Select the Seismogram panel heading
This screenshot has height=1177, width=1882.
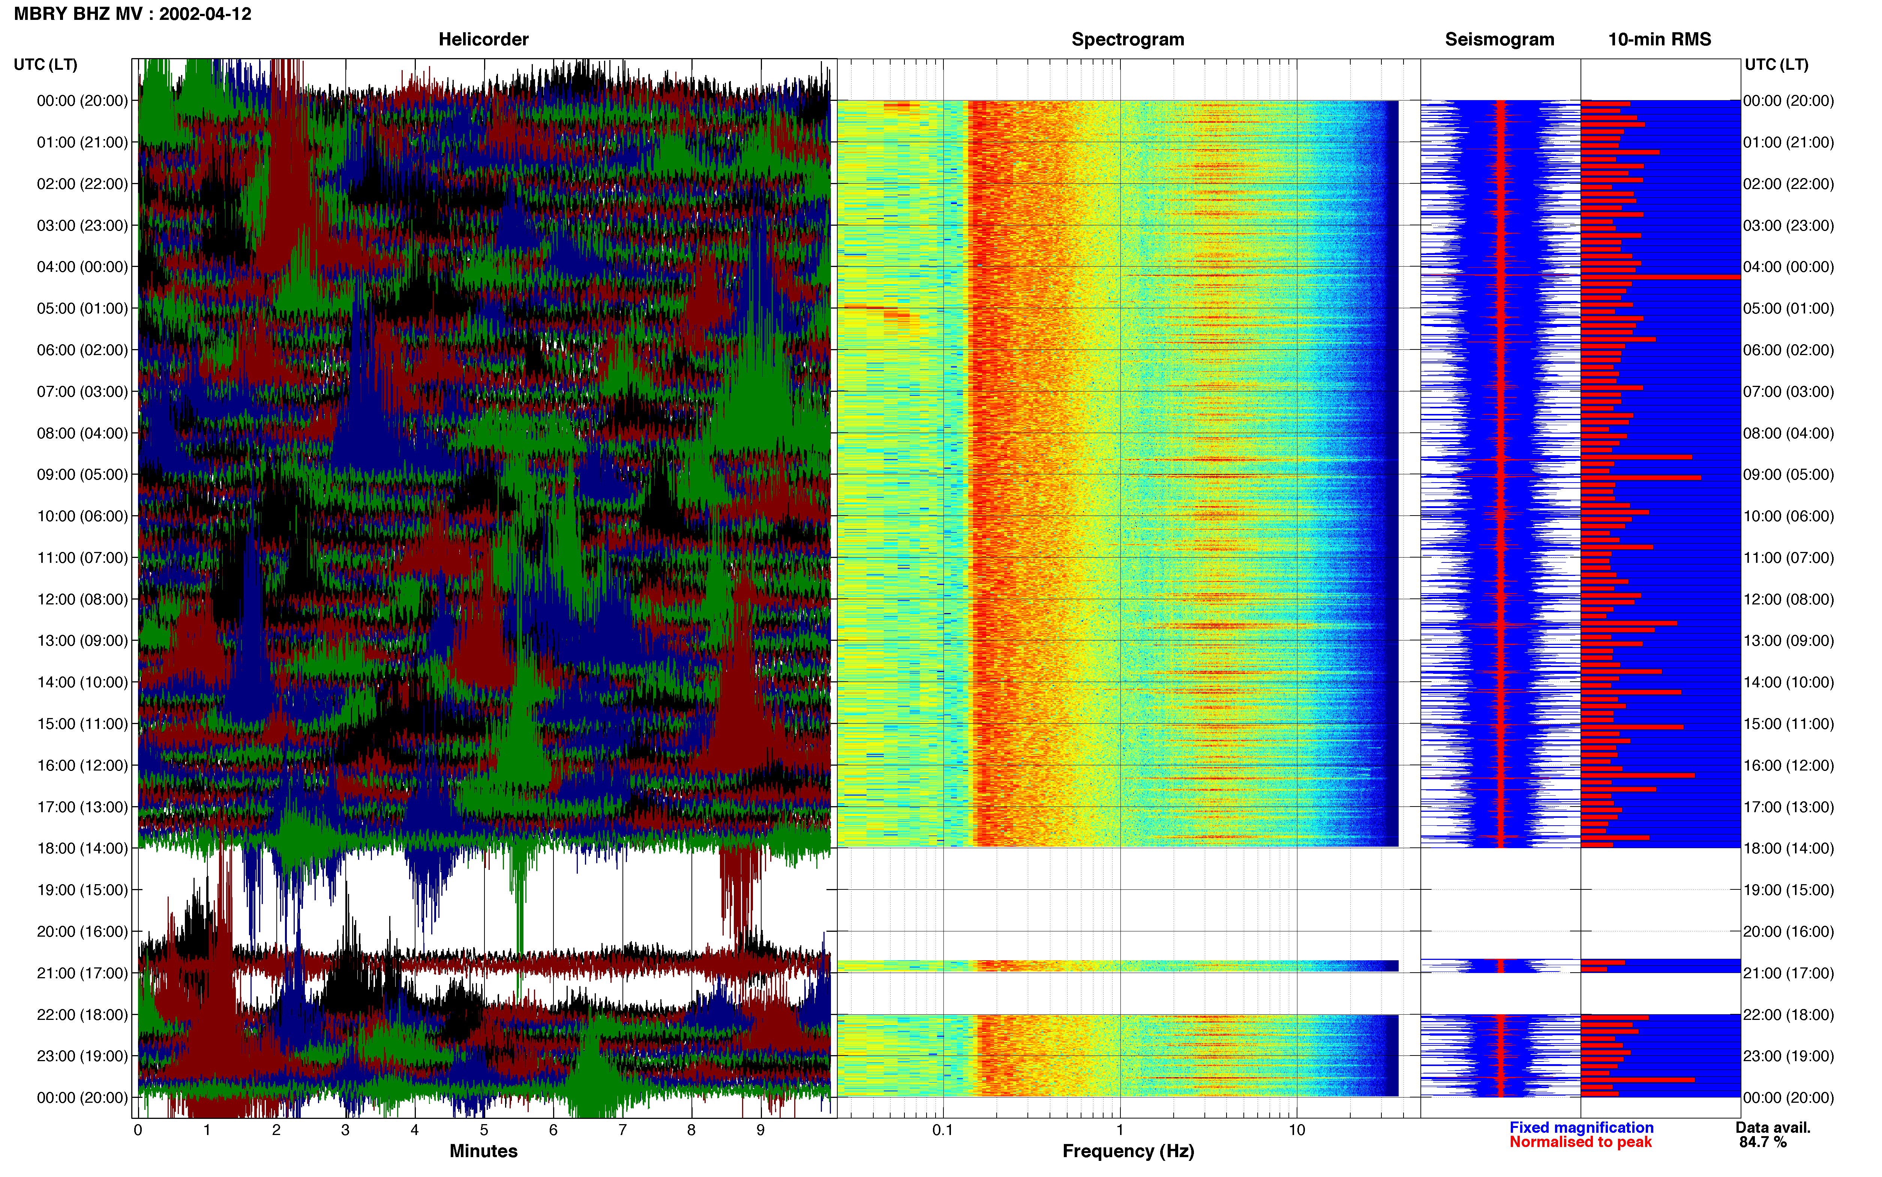[1499, 39]
